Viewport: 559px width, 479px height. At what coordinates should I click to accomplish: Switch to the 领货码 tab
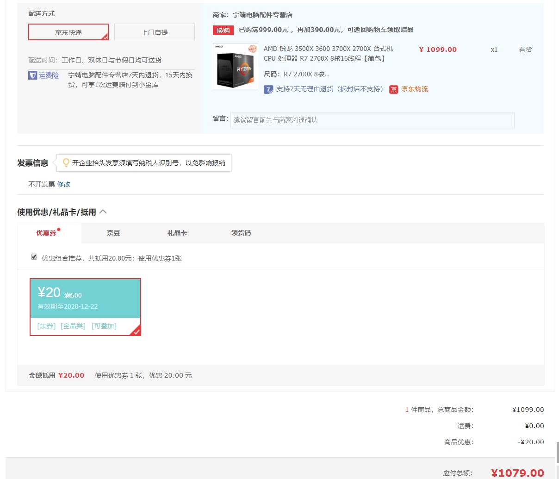click(x=241, y=233)
